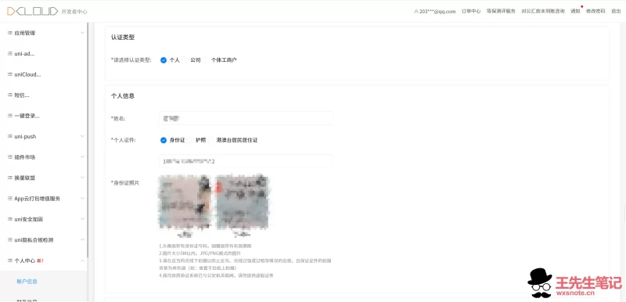Viewport: 626px width, 302px height.
Task: Expand the App云打包增值服务 chevron
Action: click(x=82, y=198)
